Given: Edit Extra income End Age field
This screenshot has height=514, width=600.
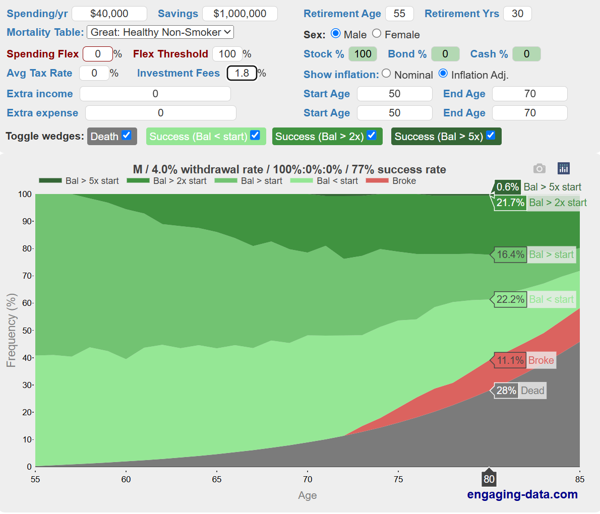Looking at the screenshot, I should point(529,94).
